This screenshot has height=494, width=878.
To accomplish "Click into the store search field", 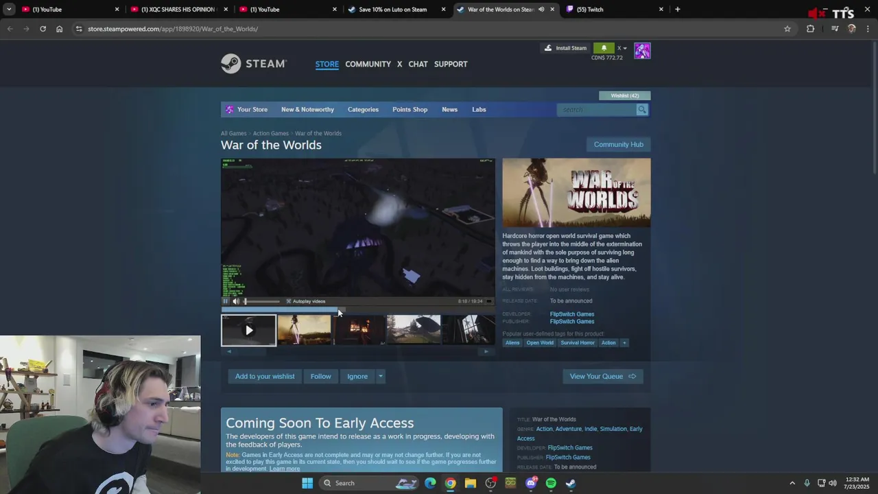I will click(597, 110).
